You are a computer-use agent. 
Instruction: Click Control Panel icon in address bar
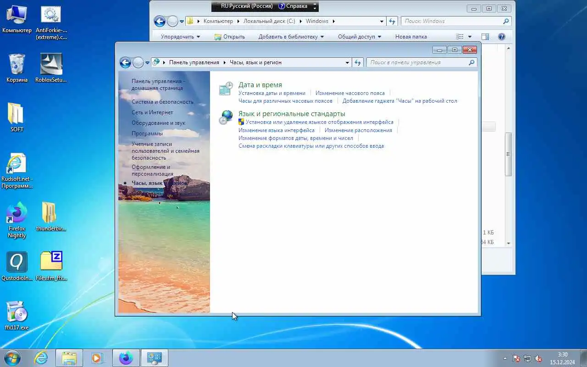pyautogui.click(x=156, y=62)
